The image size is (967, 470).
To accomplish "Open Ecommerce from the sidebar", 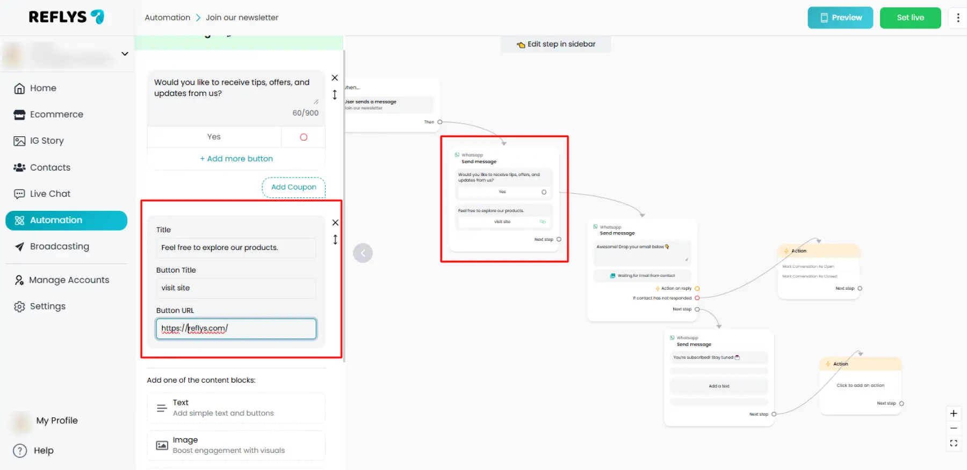I will [56, 114].
